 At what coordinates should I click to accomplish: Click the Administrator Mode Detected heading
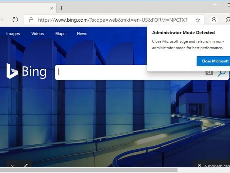(183, 32)
